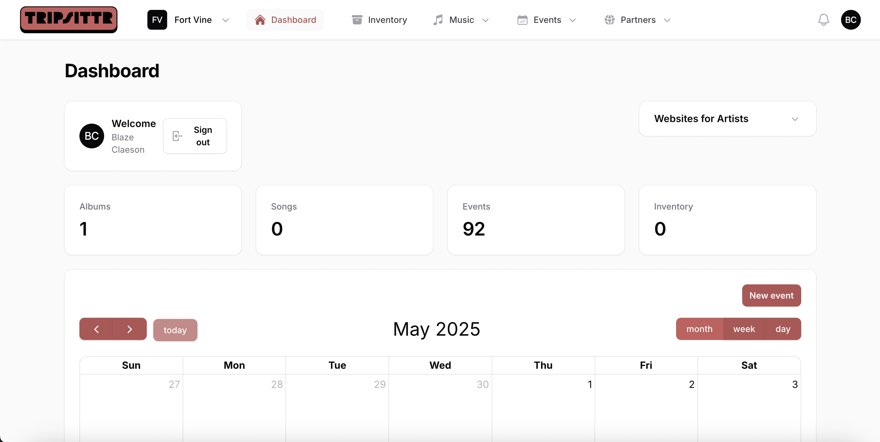
Task: Select the Mon column header
Action: (234, 365)
